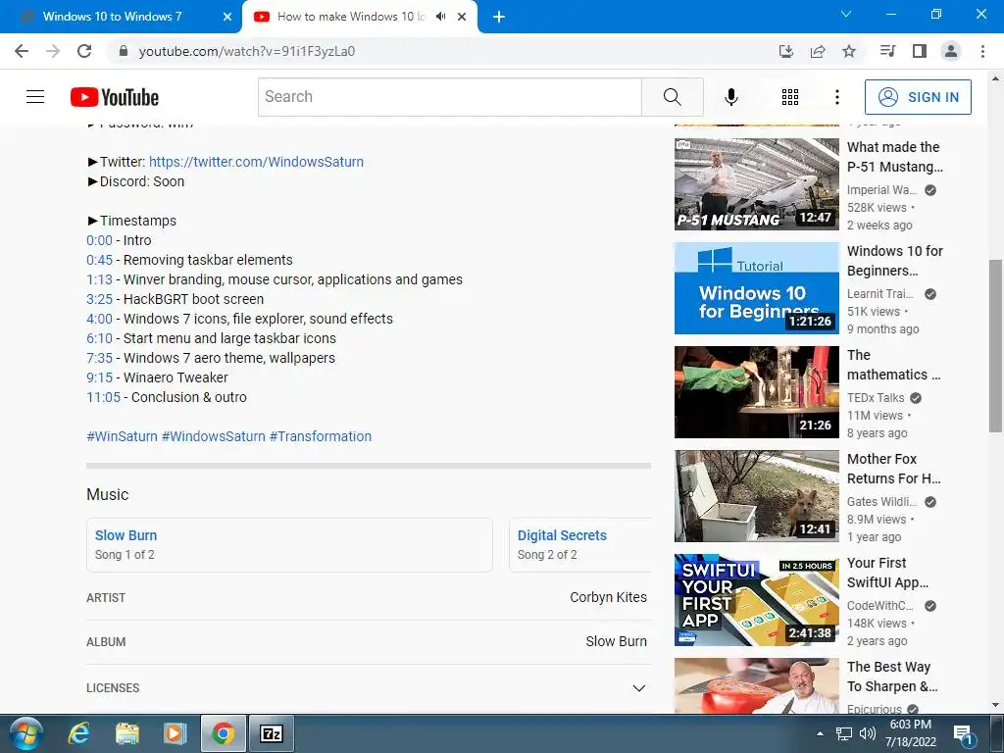Open a new tab with plus button
The image size is (1004, 753).
point(499,17)
